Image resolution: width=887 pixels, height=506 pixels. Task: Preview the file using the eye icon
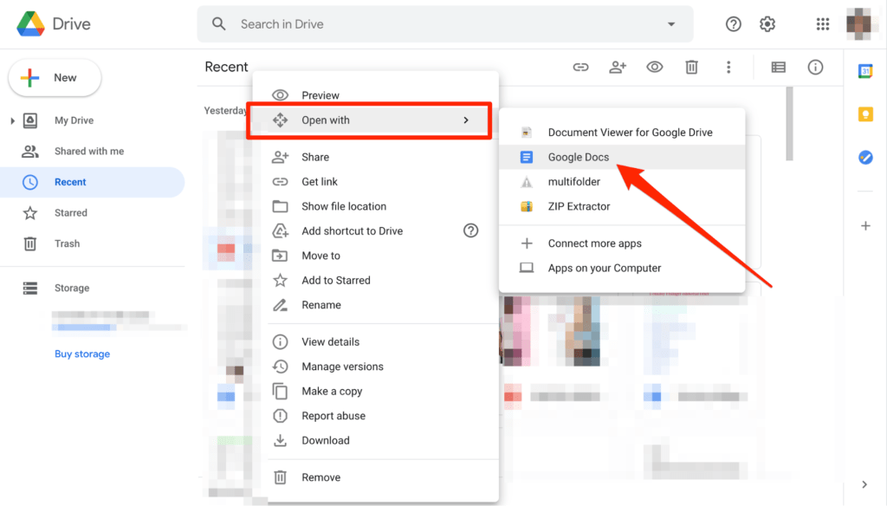(654, 67)
